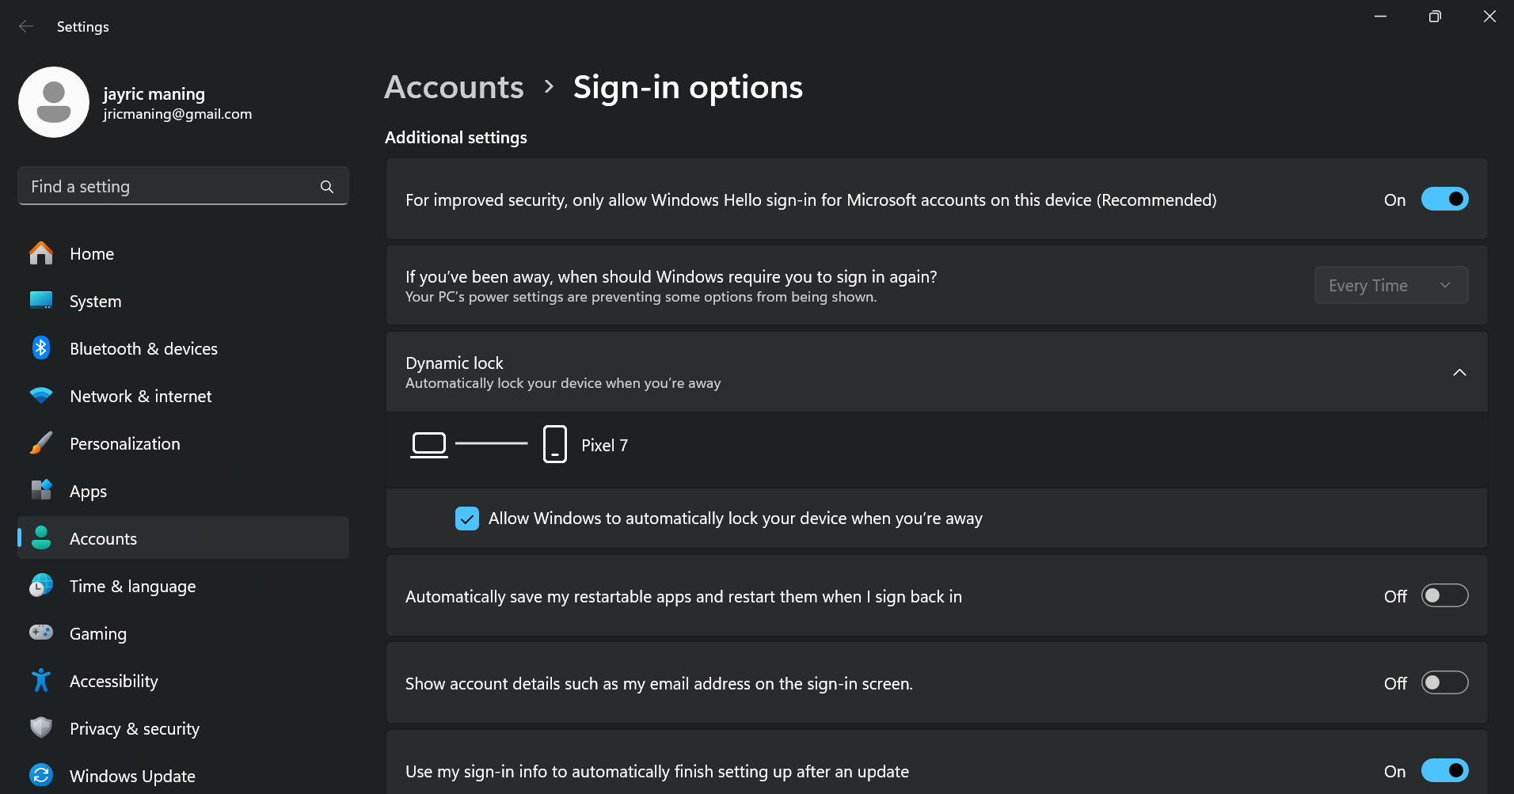Disable Windows Hello only sign-in toggle
1514x794 pixels.
point(1444,199)
